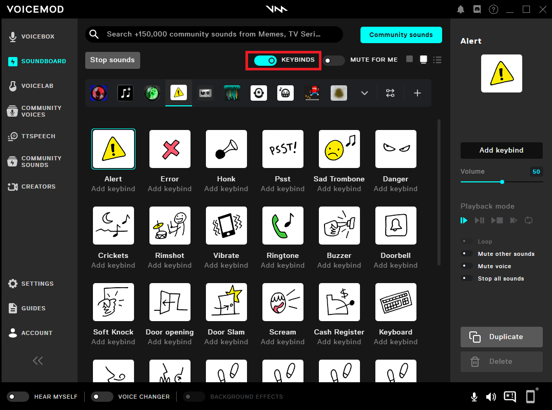Screen dimensions: 552x410
Task: Mute speaker icon in bottom bar
Action: 491,397
